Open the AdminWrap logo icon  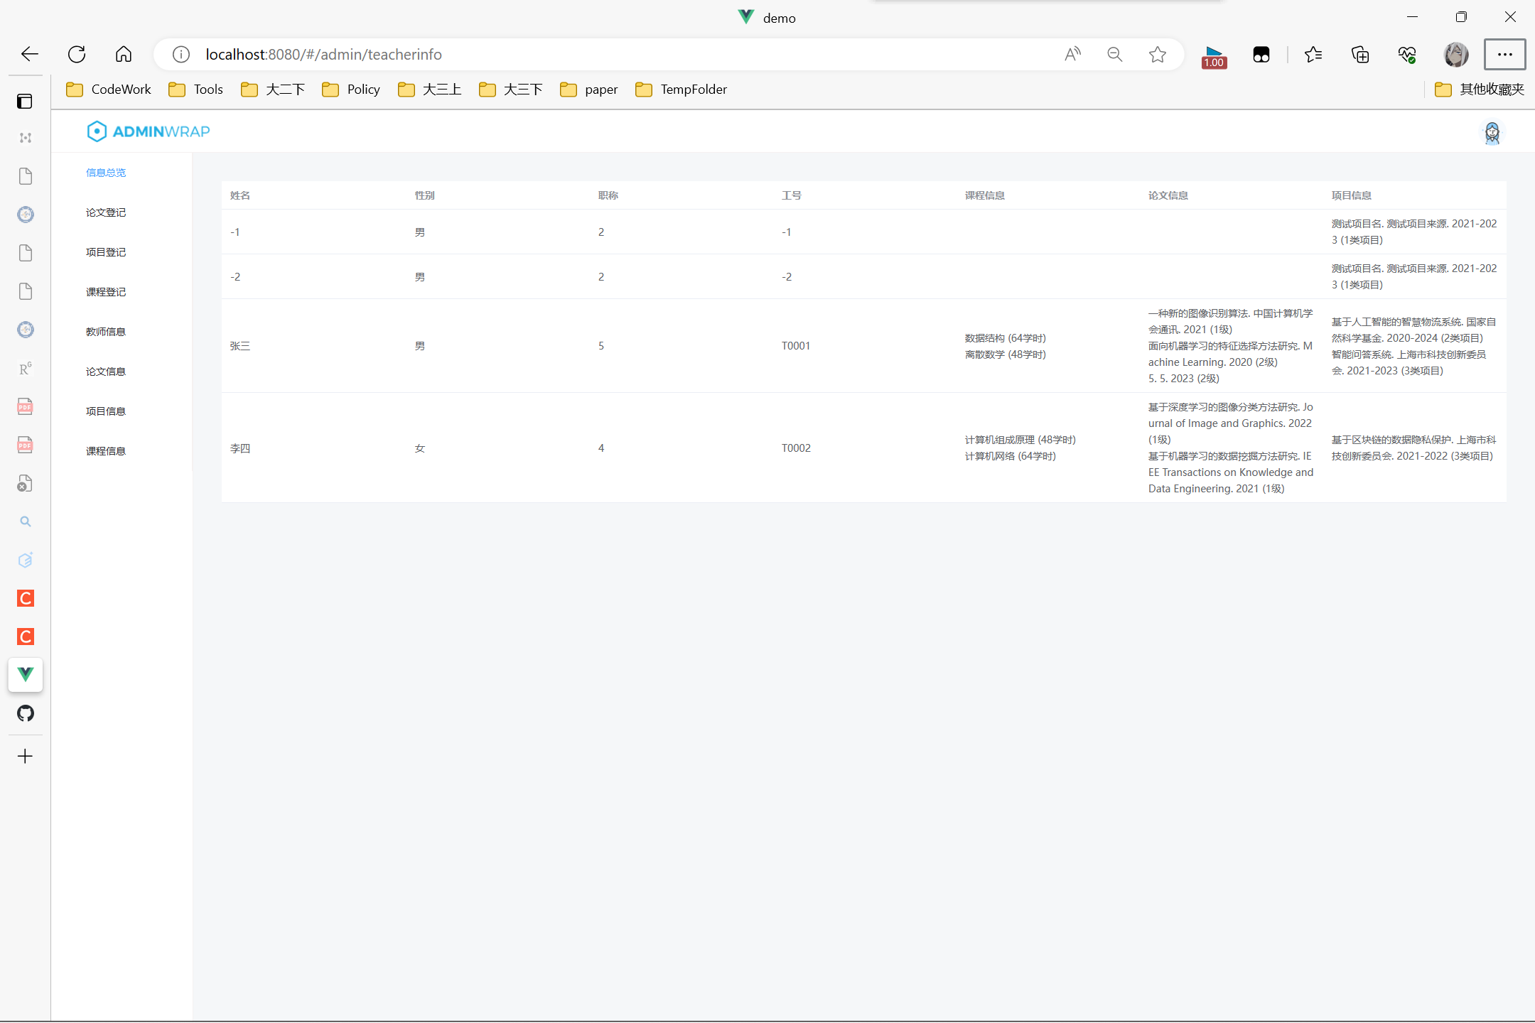97,131
